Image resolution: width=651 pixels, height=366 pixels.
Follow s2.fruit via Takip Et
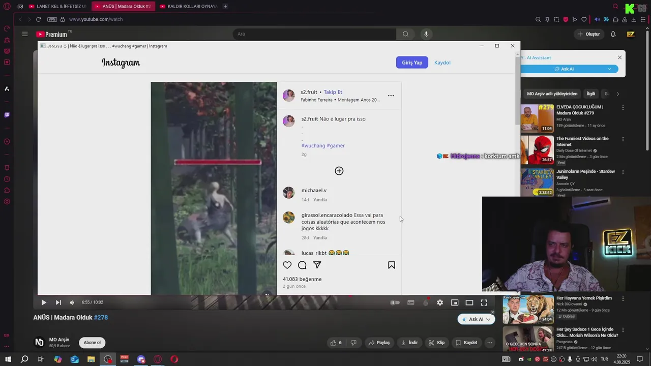[333, 92]
